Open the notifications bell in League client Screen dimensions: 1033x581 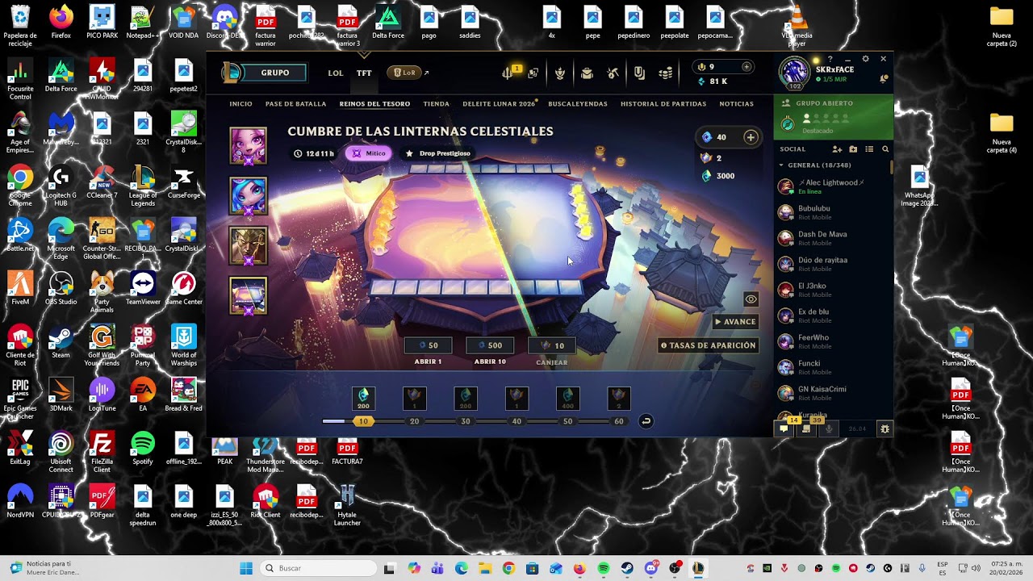coord(884,78)
